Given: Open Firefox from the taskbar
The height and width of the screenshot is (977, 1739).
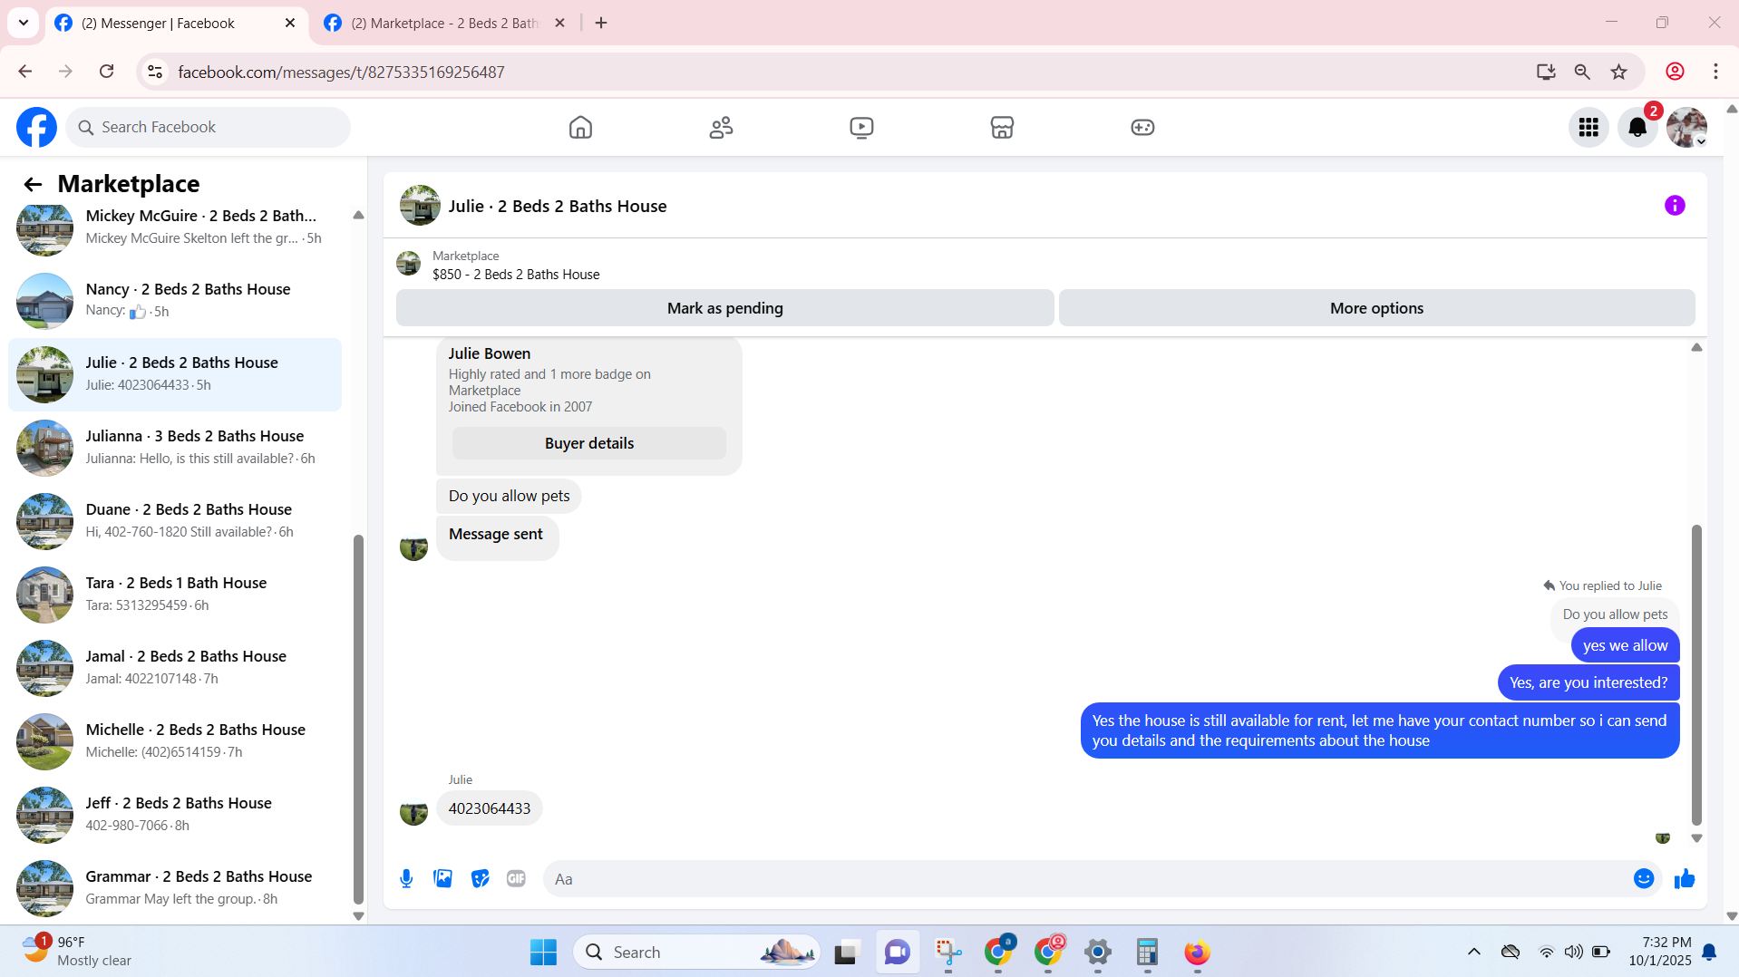Looking at the screenshot, I should pos(1197,953).
